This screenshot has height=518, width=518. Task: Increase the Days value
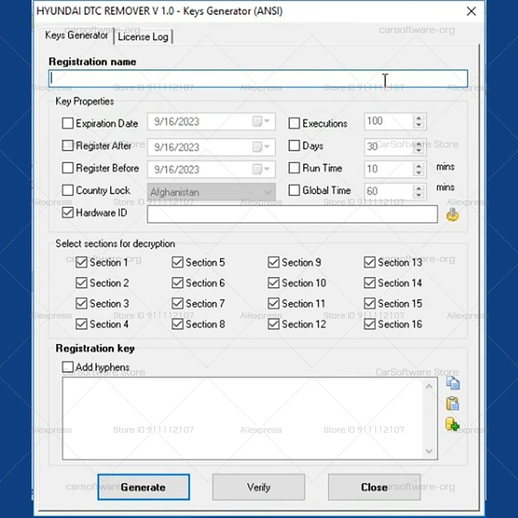419,143
